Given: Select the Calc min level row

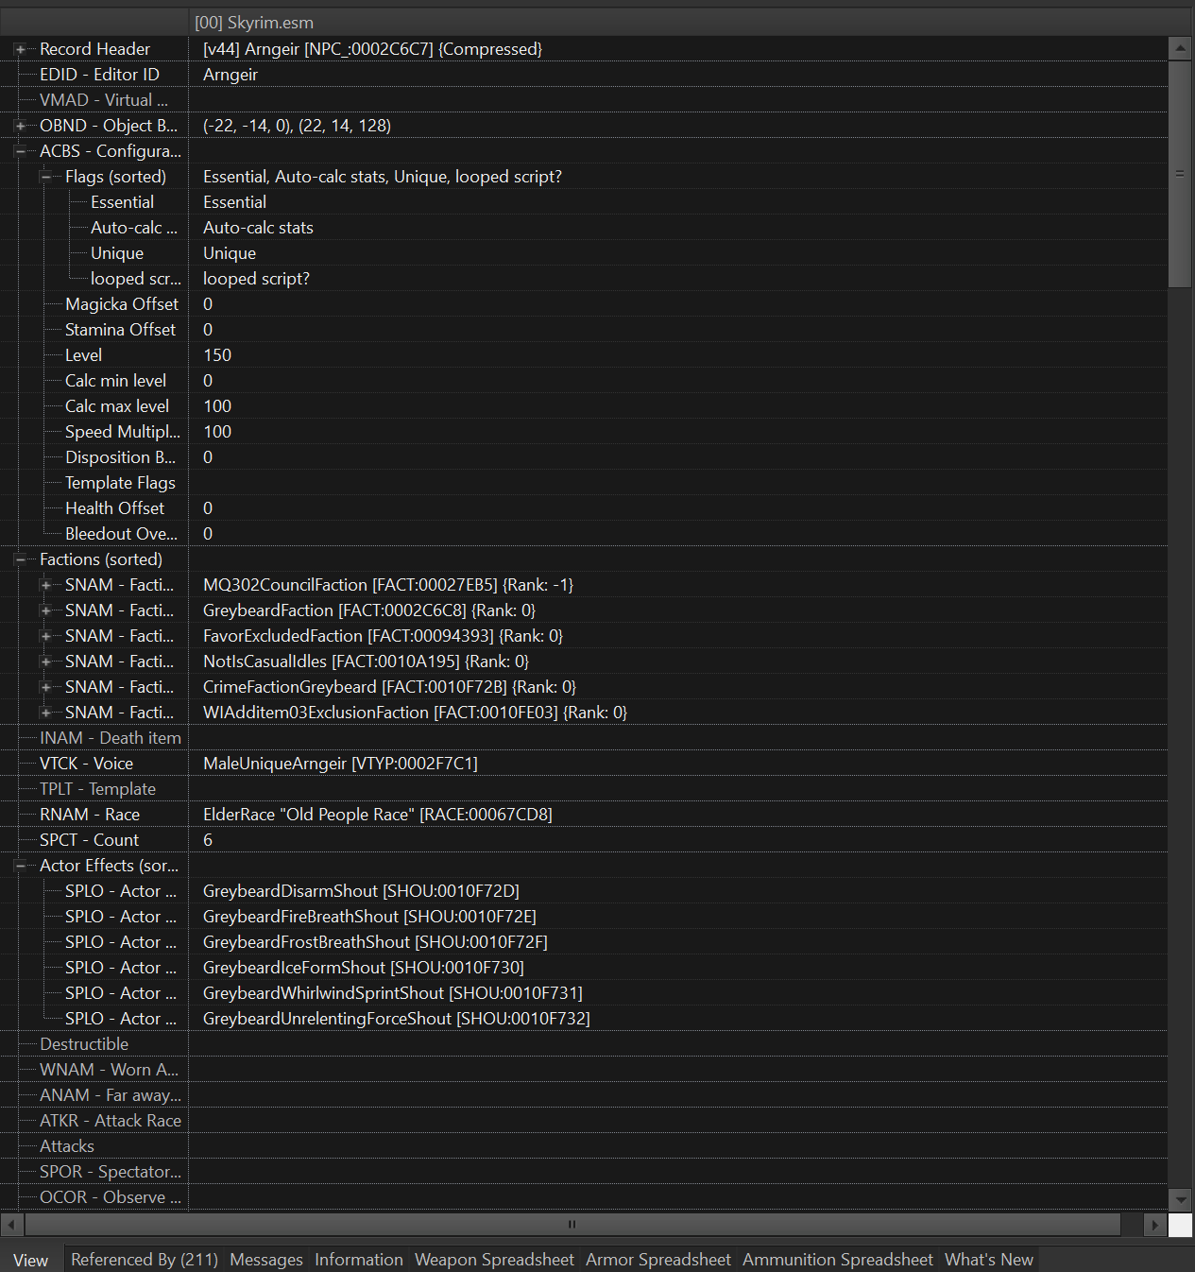Looking at the screenshot, I should 584,381.
